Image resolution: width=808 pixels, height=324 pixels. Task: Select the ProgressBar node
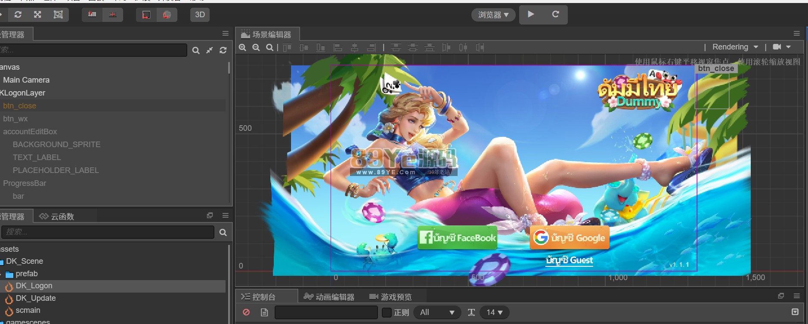25,183
